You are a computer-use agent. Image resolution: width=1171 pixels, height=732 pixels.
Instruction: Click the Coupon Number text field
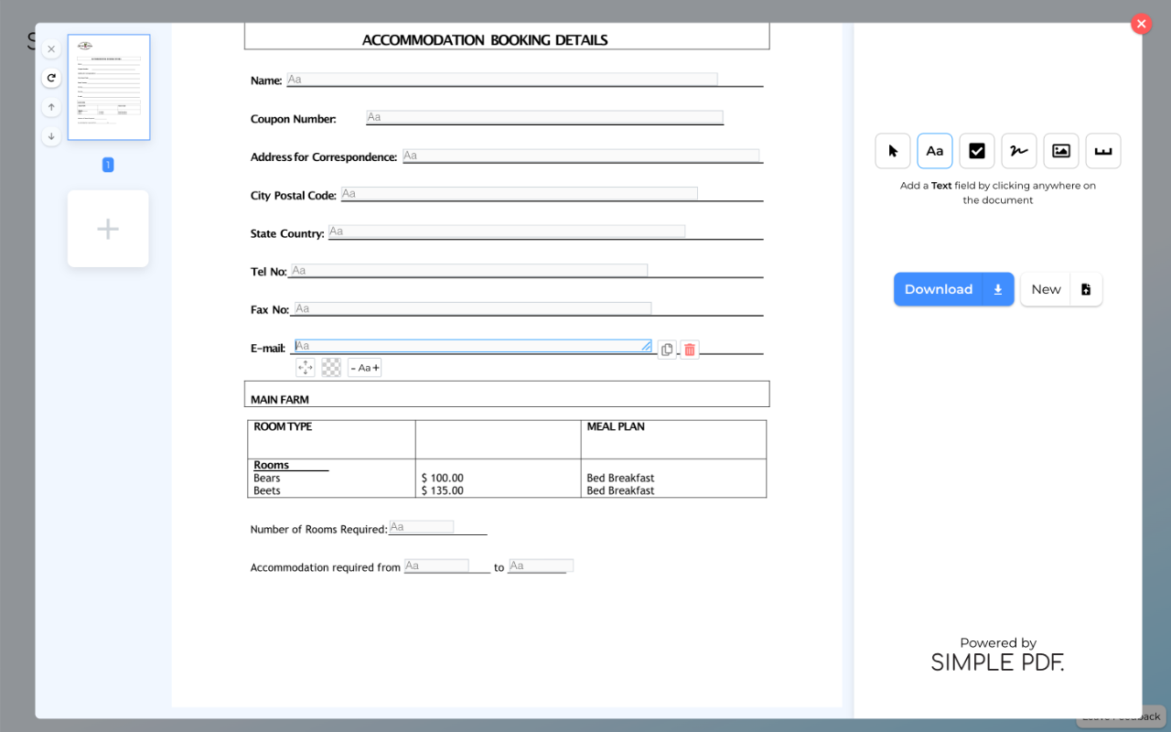click(545, 117)
